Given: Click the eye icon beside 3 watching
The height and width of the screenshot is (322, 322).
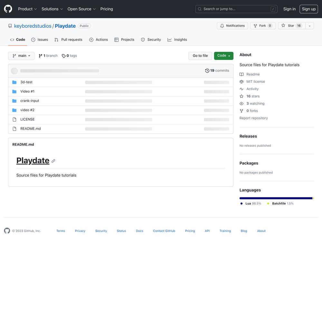Looking at the screenshot, I should pyautogui.click(x=241, y=103).
